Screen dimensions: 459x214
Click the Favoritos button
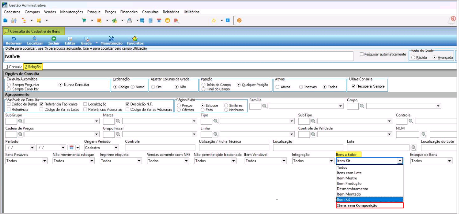[135, 41]
